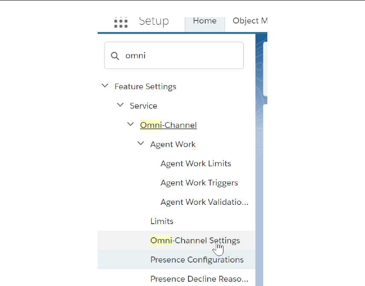Open the Limits setup page
The width and height of the screenshot is (365, 286).
tap(162, 221)
